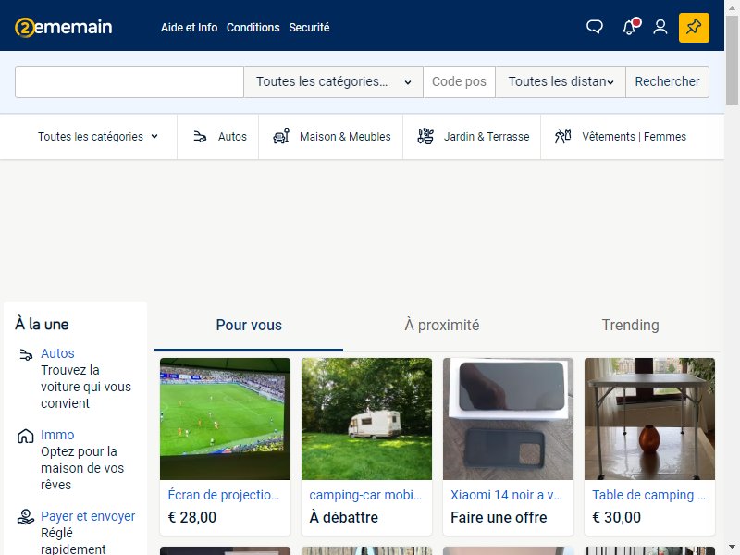The width and height of the screenshot is (740, 555).
Task: Switch to the Trending tab
Action: coord(630,326)
